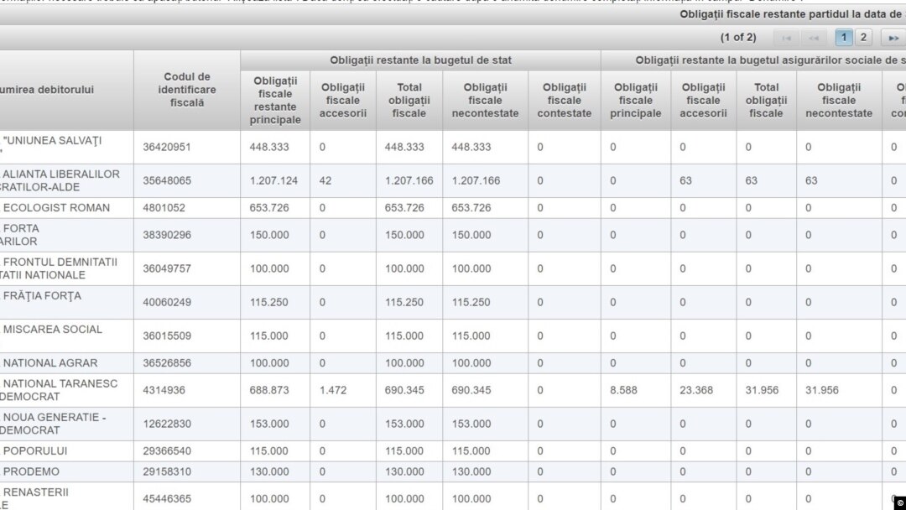Viewport: 906px width, 510px height.
Task: Click the "(1 of 2)" page indicator
Action: tap(738, 38)
